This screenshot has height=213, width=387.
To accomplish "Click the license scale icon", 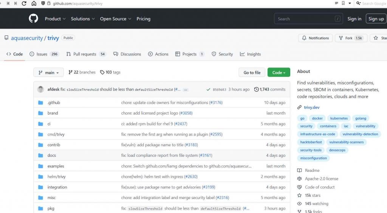I will pos(299,179).
